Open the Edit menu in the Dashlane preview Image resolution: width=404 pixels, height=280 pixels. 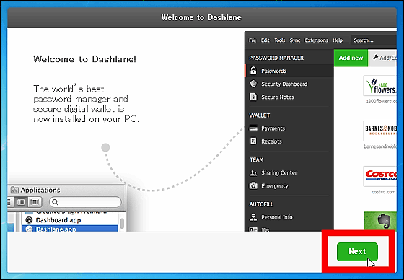(x=265, y=40)
